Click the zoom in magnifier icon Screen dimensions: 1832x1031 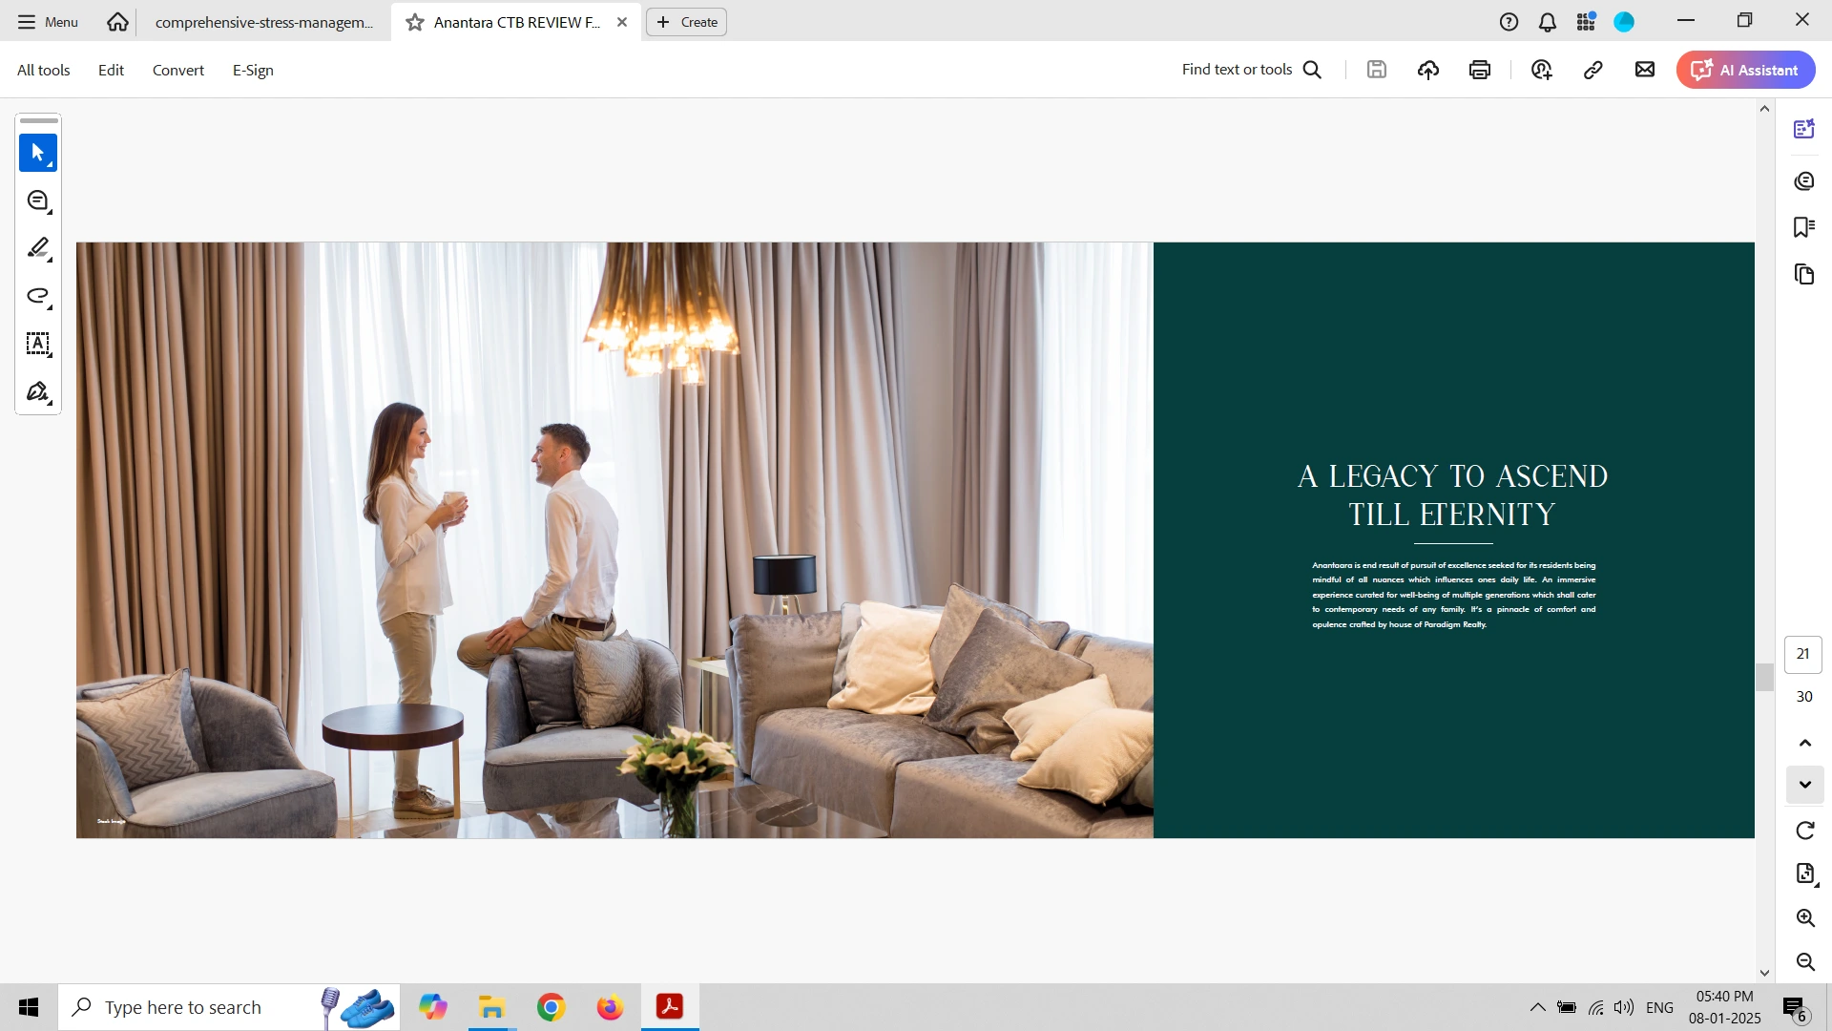(x=1804, y=918)
